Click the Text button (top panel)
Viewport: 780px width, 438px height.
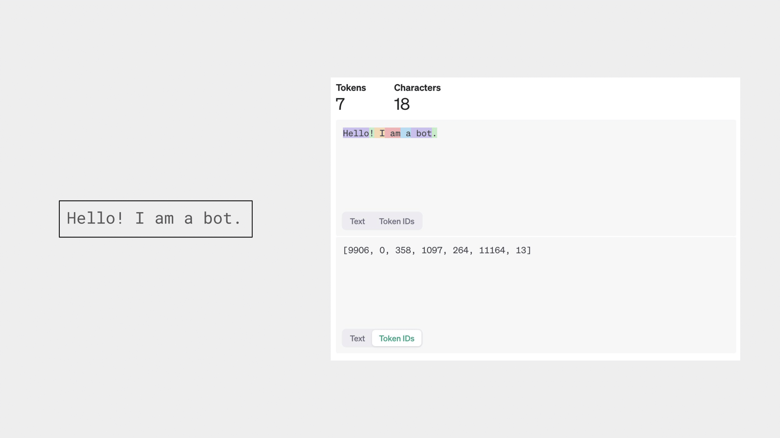point(357,221)
